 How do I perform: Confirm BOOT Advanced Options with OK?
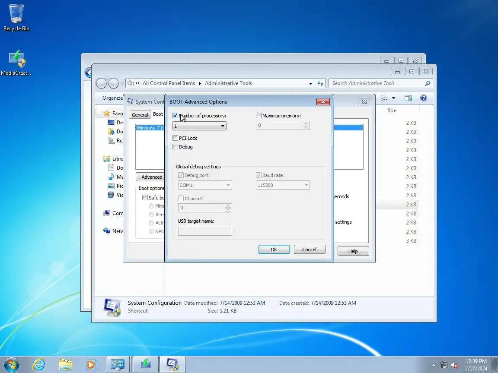tap(274, 250)
